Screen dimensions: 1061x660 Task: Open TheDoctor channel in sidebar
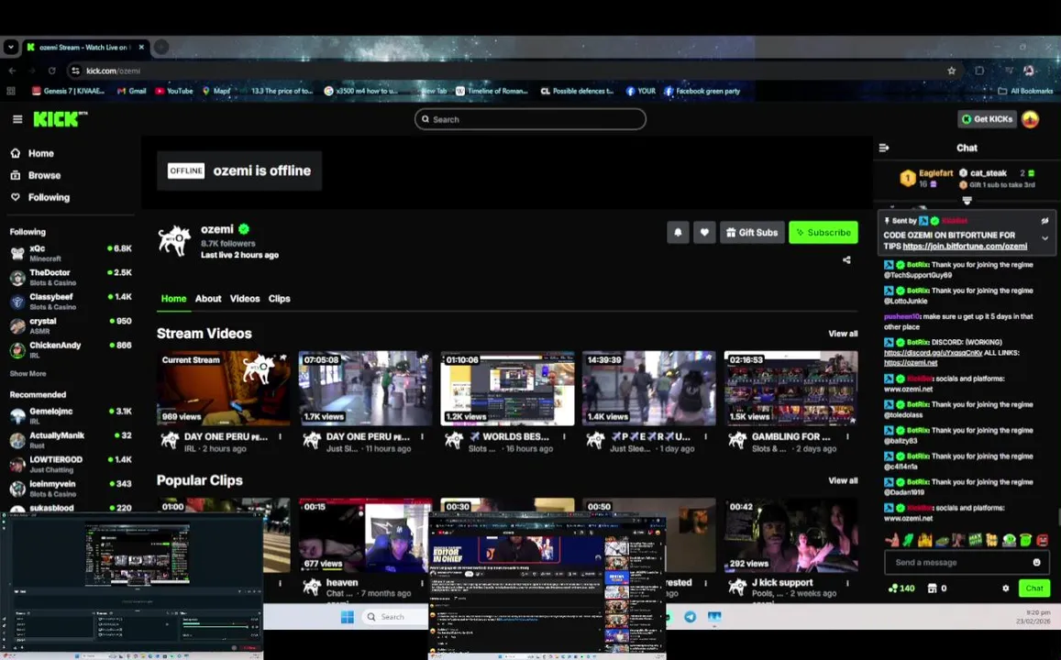(71, 277)
